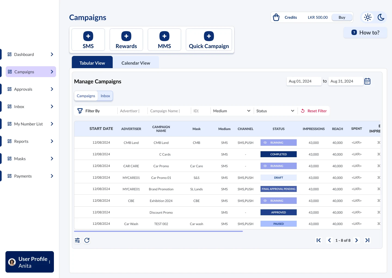This screenshot has height=278, width=392.
Task: Click the horizontal table scrollbar
Action: click(158, 231)
